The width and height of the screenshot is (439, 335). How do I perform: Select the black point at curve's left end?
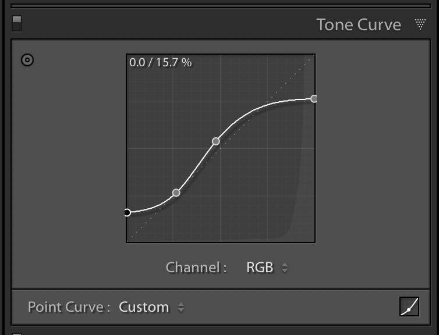coord(127,212)
